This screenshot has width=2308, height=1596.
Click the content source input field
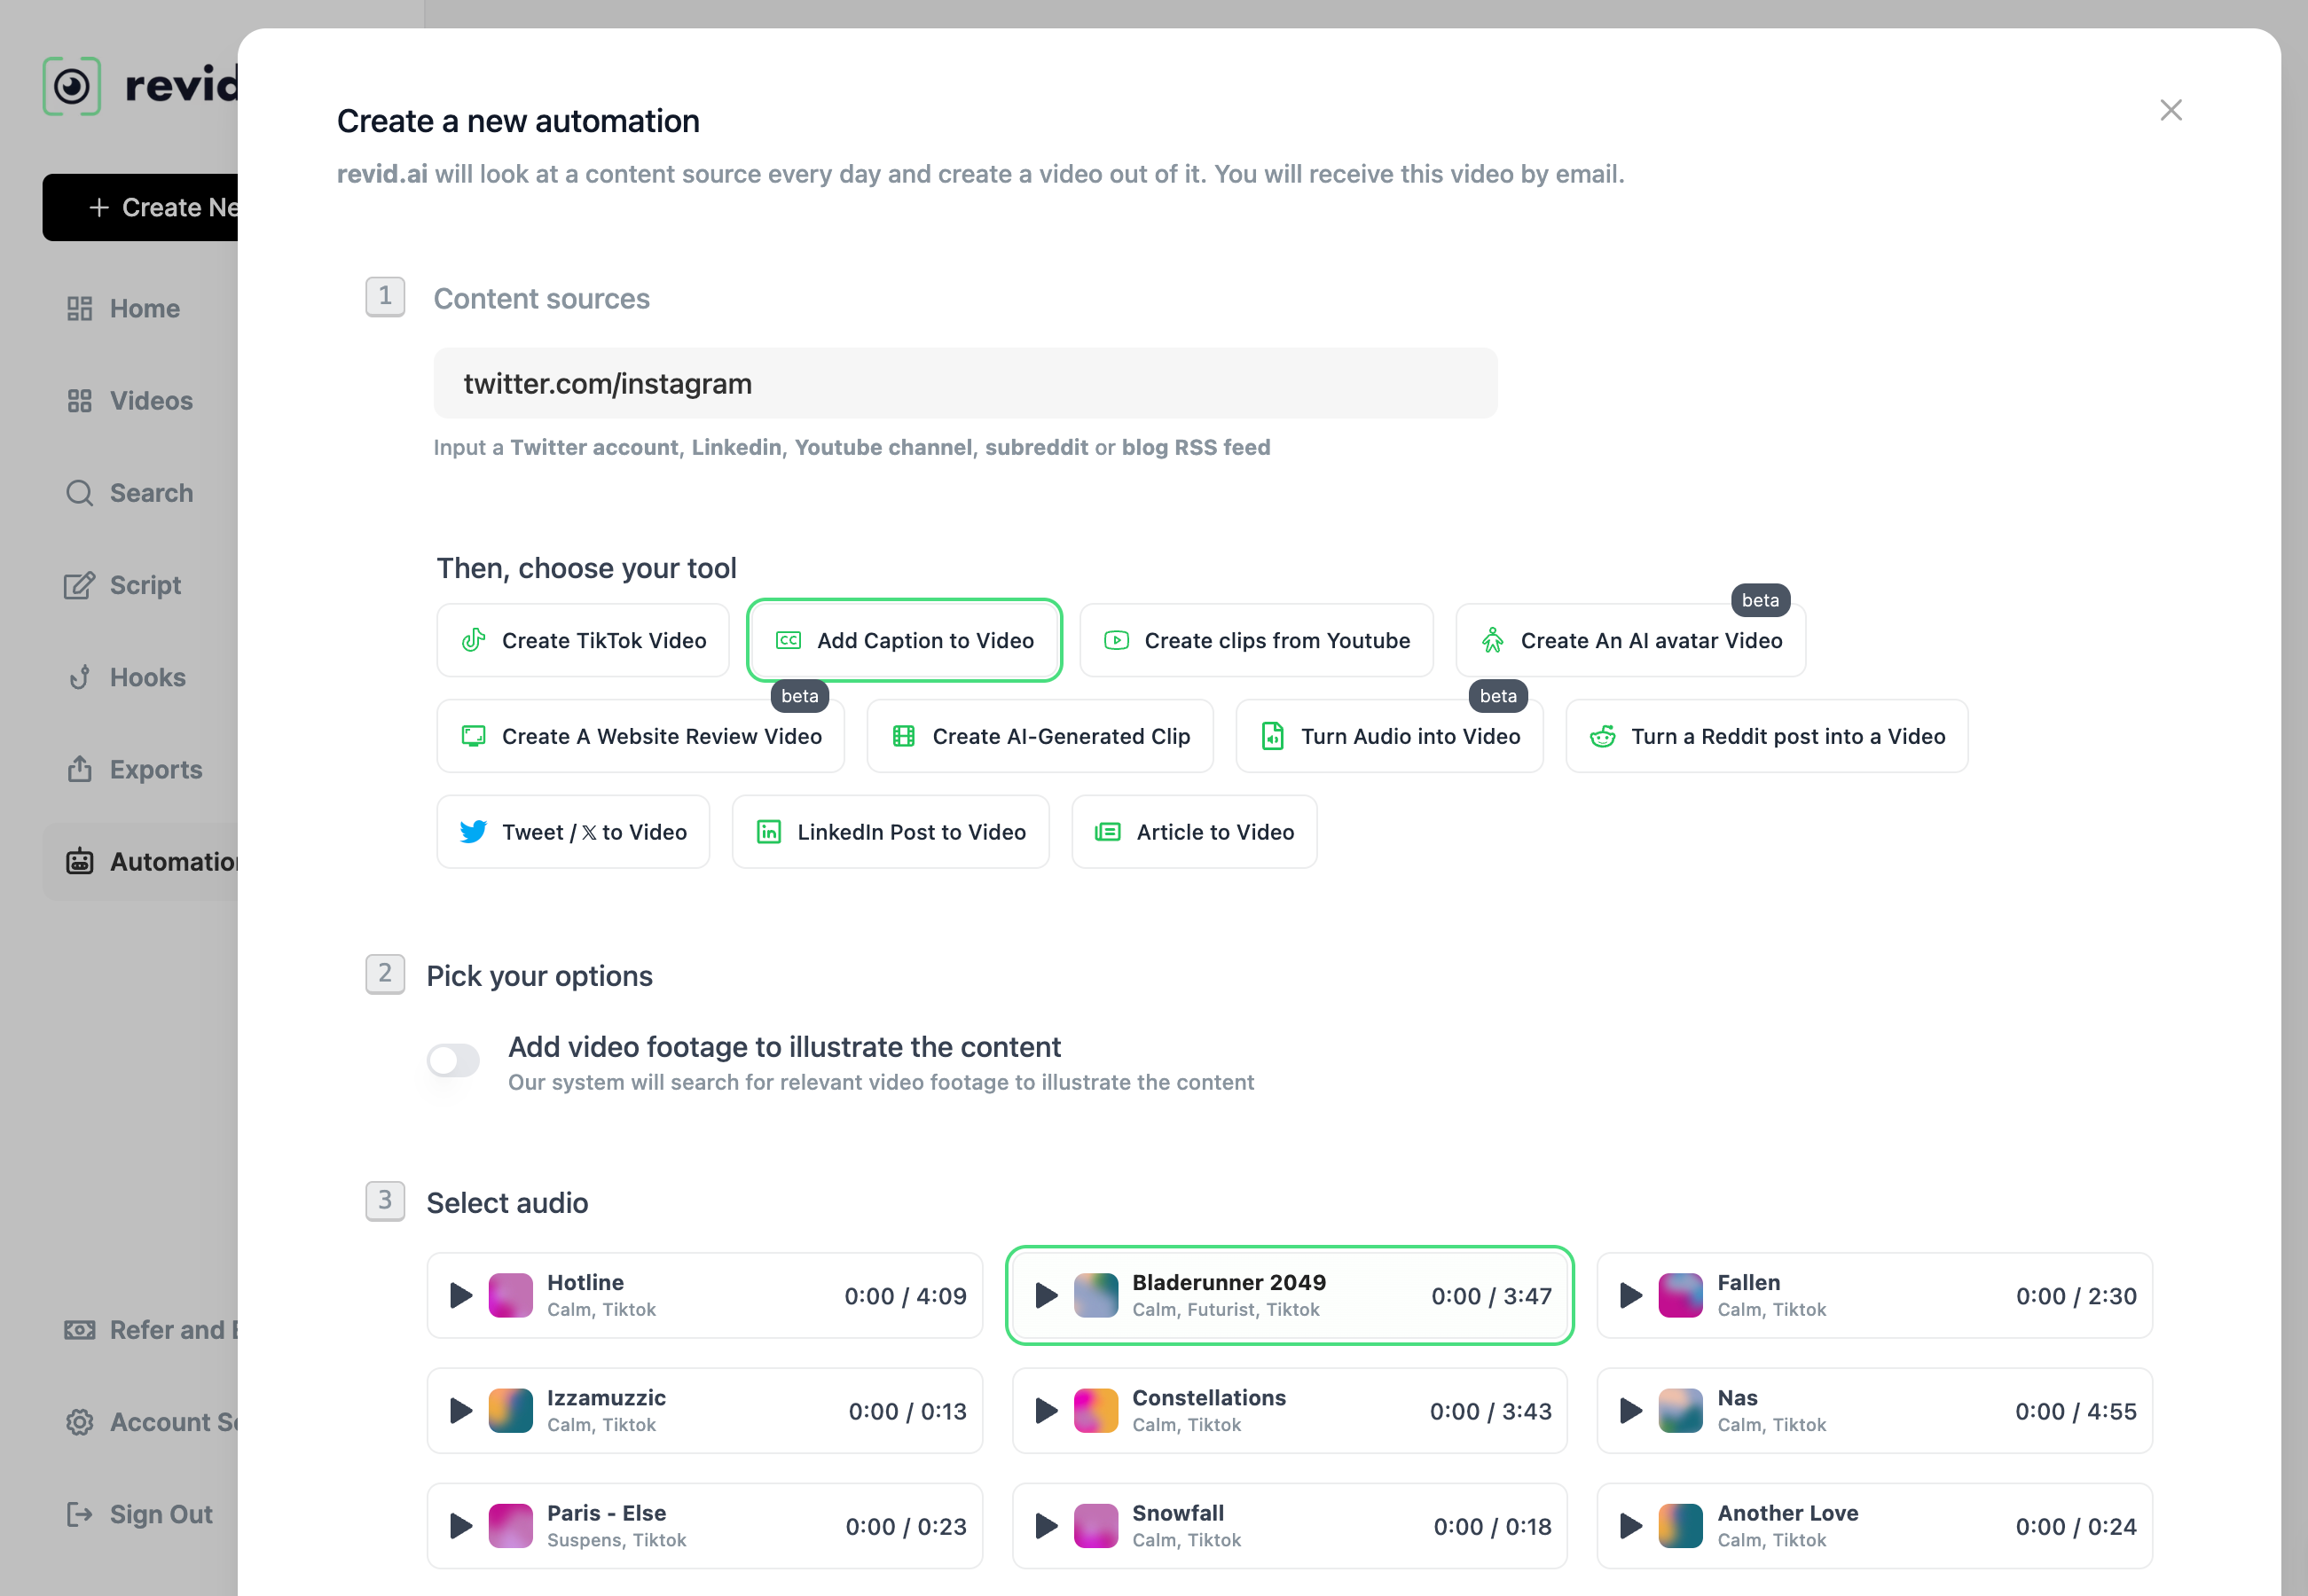click(965, 384)
